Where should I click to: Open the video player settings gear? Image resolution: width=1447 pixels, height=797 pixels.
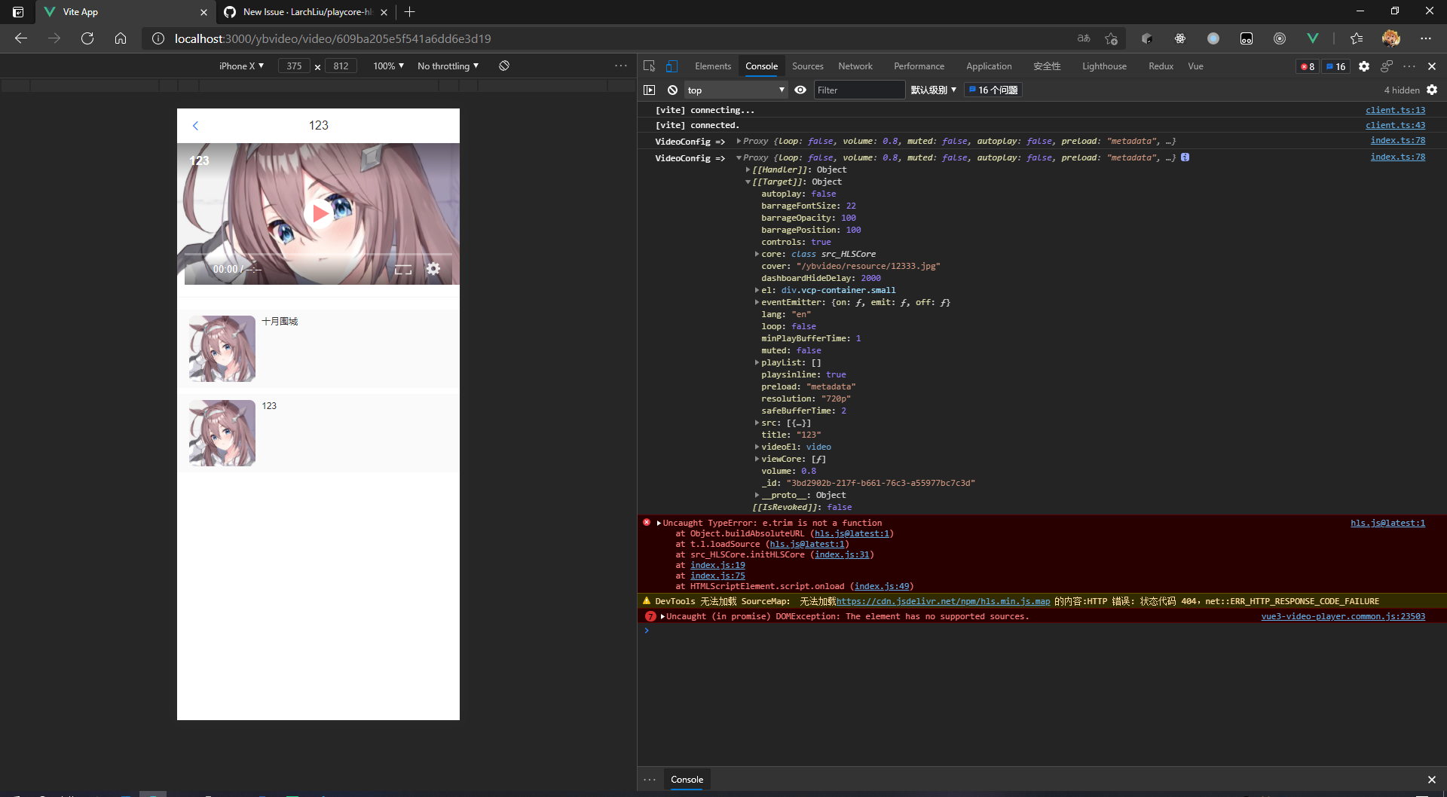[x=433, y=268]
